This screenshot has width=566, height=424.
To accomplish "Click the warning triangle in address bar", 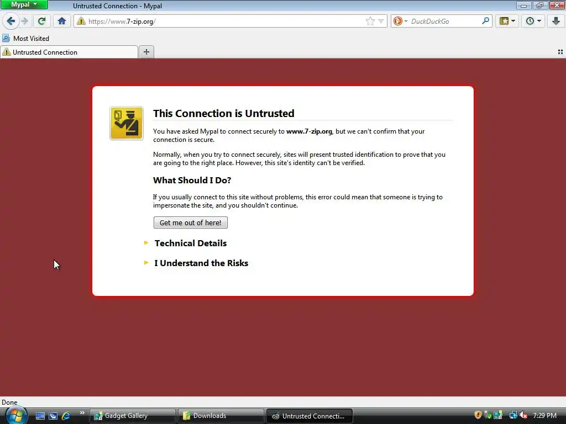I will pos(81,22).
